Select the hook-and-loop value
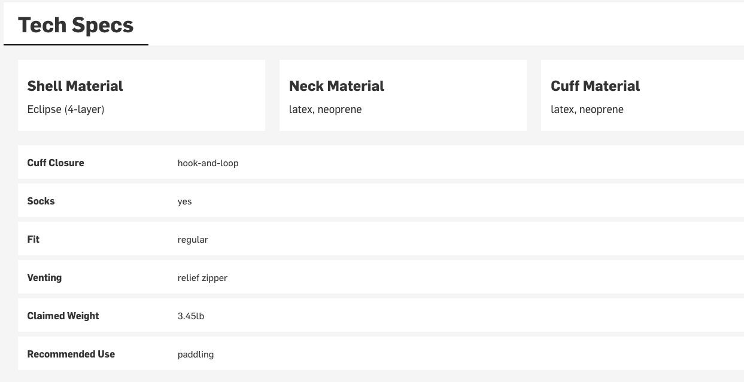Image resolution: width=744 pixels, height=382 pixels. click(x=208, y=163)
